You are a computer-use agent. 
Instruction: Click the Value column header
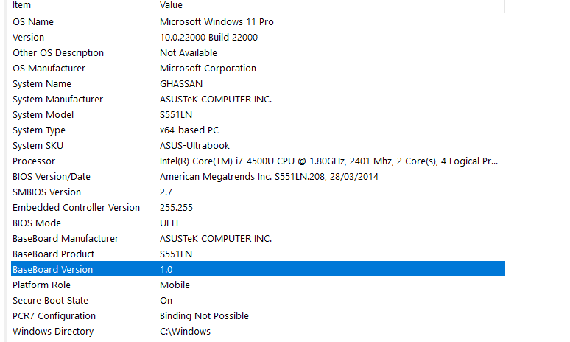[330, 5]
